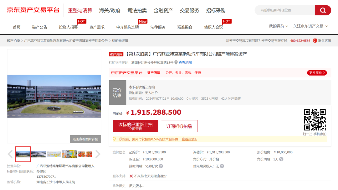The width and height of the screenshot is (338, 190).
Task: Click 点击查看图片详情 button on photo
Action: tap(85, 139)
